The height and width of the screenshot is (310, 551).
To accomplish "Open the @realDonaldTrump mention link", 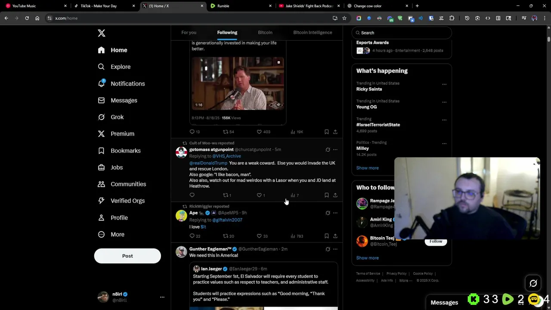I will (208, 163).
